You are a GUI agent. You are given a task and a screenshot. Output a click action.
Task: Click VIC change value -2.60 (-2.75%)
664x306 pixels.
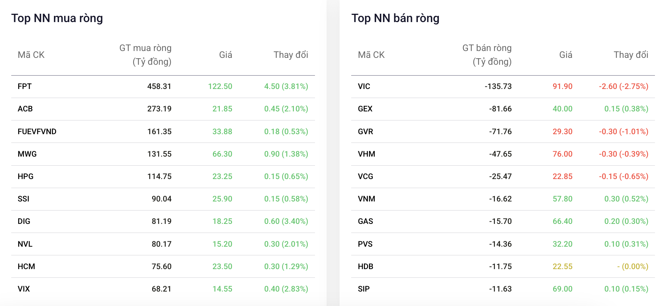(623, 86)
